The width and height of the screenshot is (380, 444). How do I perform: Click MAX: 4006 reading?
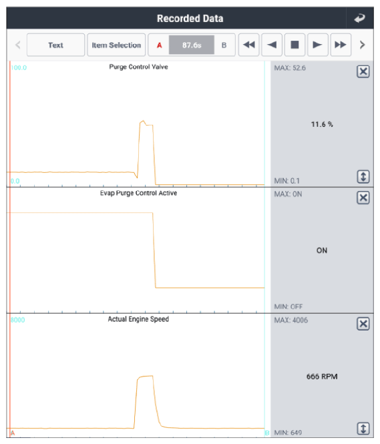(291, 320)
